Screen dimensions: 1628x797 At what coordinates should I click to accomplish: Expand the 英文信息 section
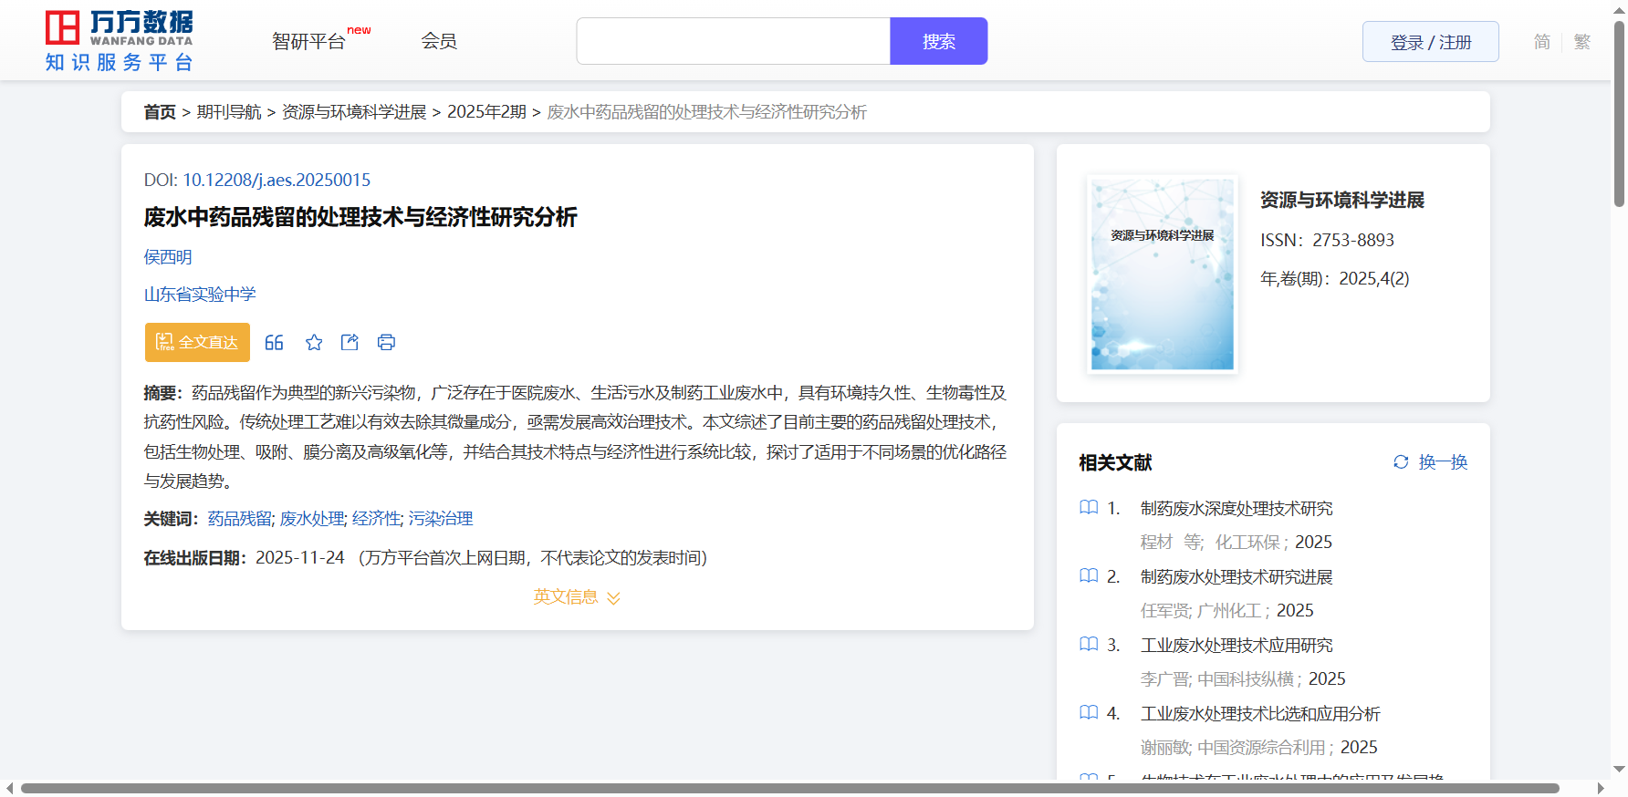coord(577,597)
